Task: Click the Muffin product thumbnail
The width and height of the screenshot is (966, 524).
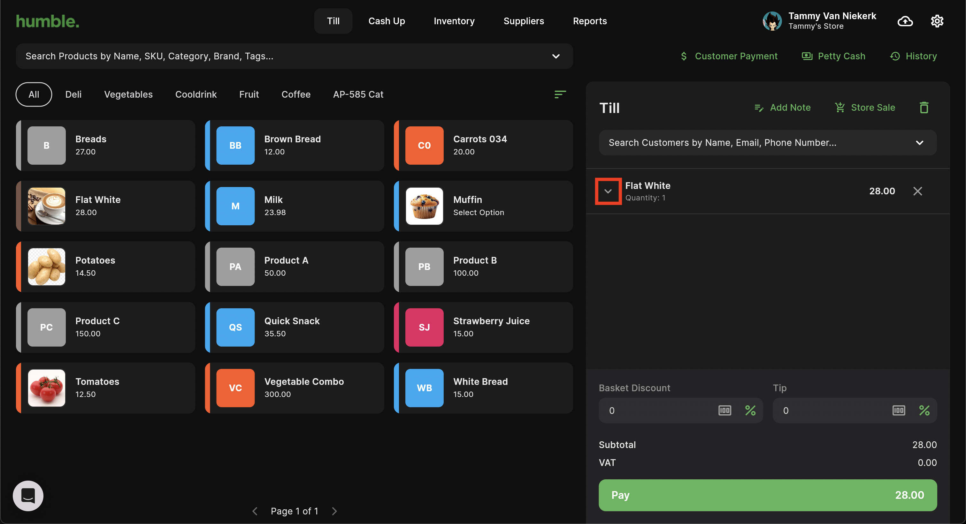Action: (x=424, y=206)
